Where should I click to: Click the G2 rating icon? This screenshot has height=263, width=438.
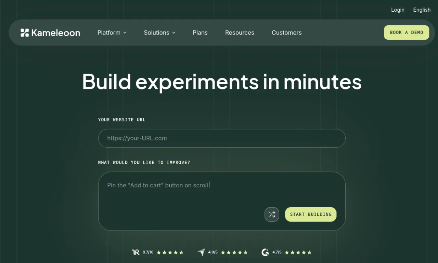[265, 252]
